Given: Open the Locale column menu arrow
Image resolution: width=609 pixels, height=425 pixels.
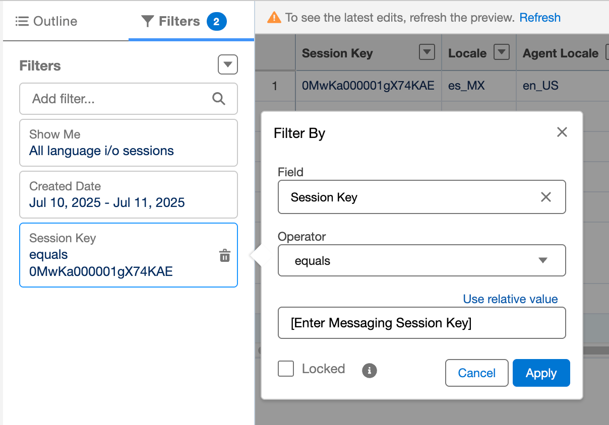Looking at the screenshot, I should (502, 52).
